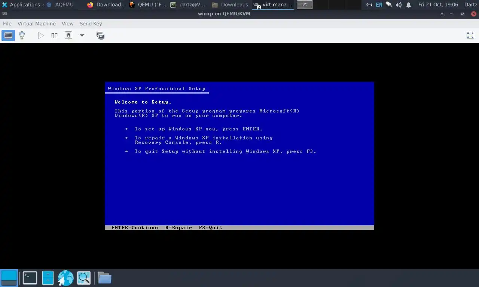Click R=Repair in setup status bar
This screenshot has height=287, width=479.
pos(179,228)
